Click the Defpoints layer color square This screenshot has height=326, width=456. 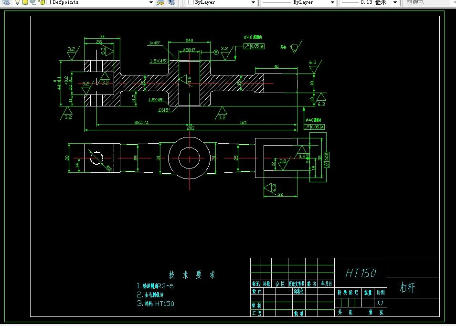(48, 2)
